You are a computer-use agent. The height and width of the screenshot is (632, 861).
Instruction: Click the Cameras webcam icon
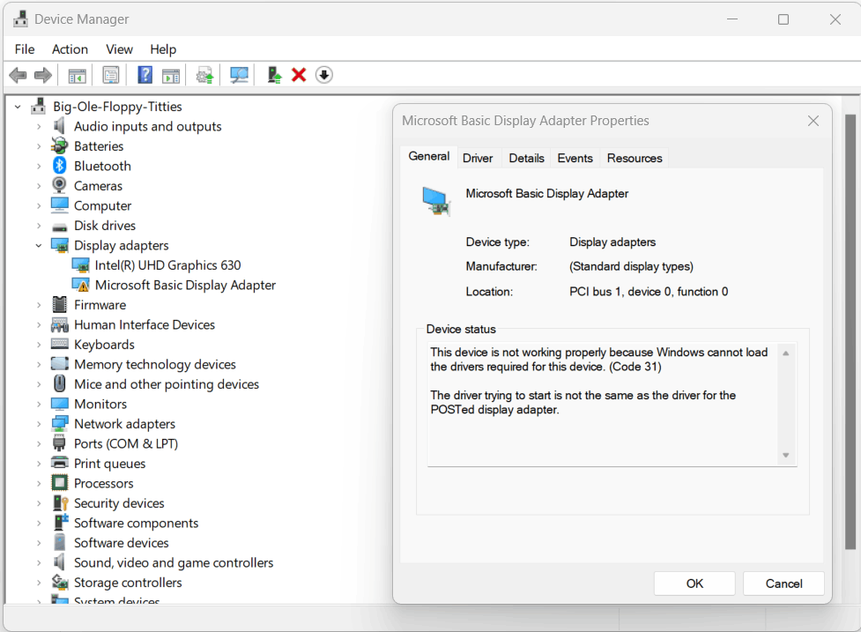click(x=59, y=185)
